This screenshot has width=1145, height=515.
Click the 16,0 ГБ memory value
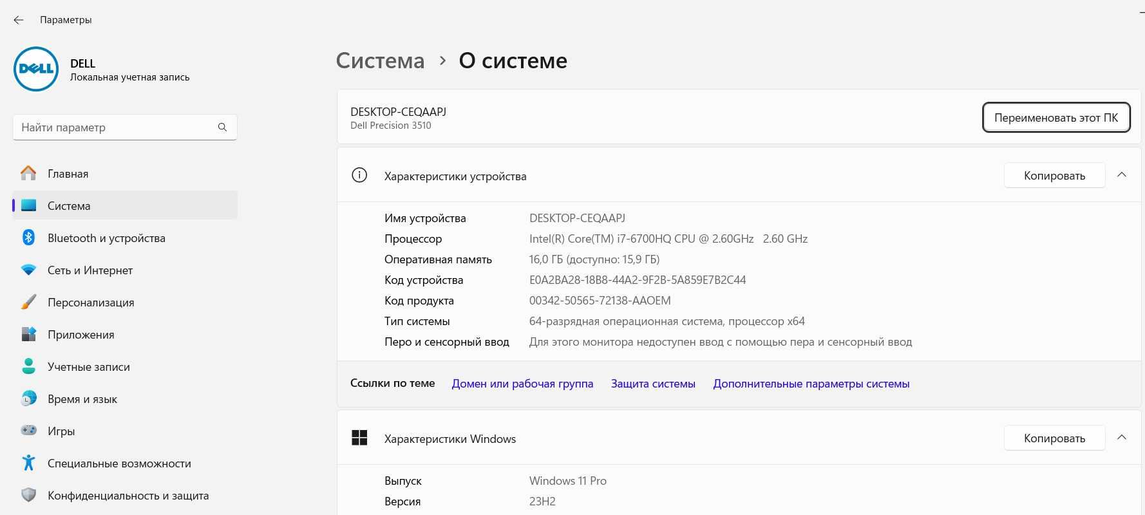coord(594,259)
